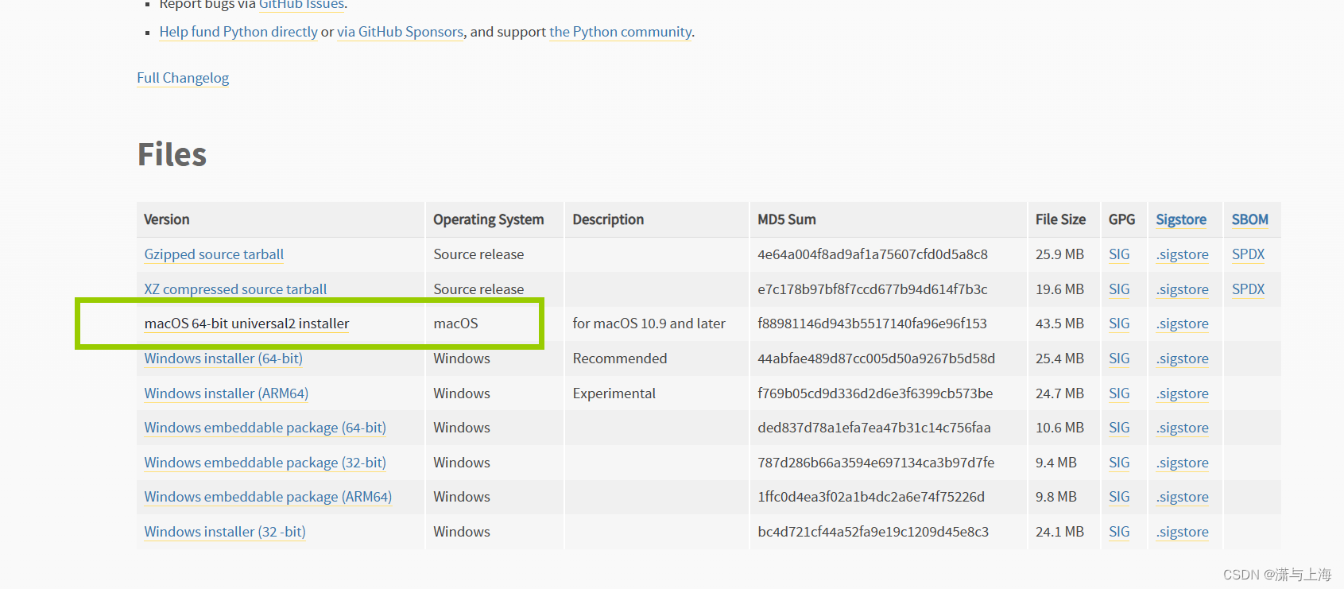This screenshot has height=589, width=1344.
Task: Click the Files section heading
Action: [x=172, y=154]
